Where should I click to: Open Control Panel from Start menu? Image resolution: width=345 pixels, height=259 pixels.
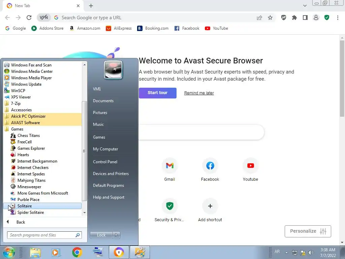pyautogui.click(x=105, y=162)
